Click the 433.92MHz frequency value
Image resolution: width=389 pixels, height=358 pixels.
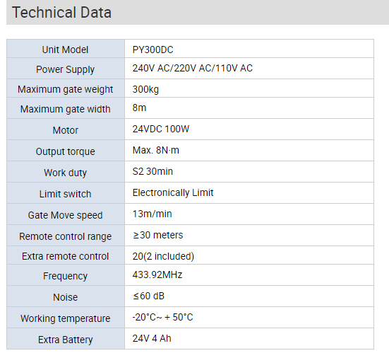click(157, 275)
